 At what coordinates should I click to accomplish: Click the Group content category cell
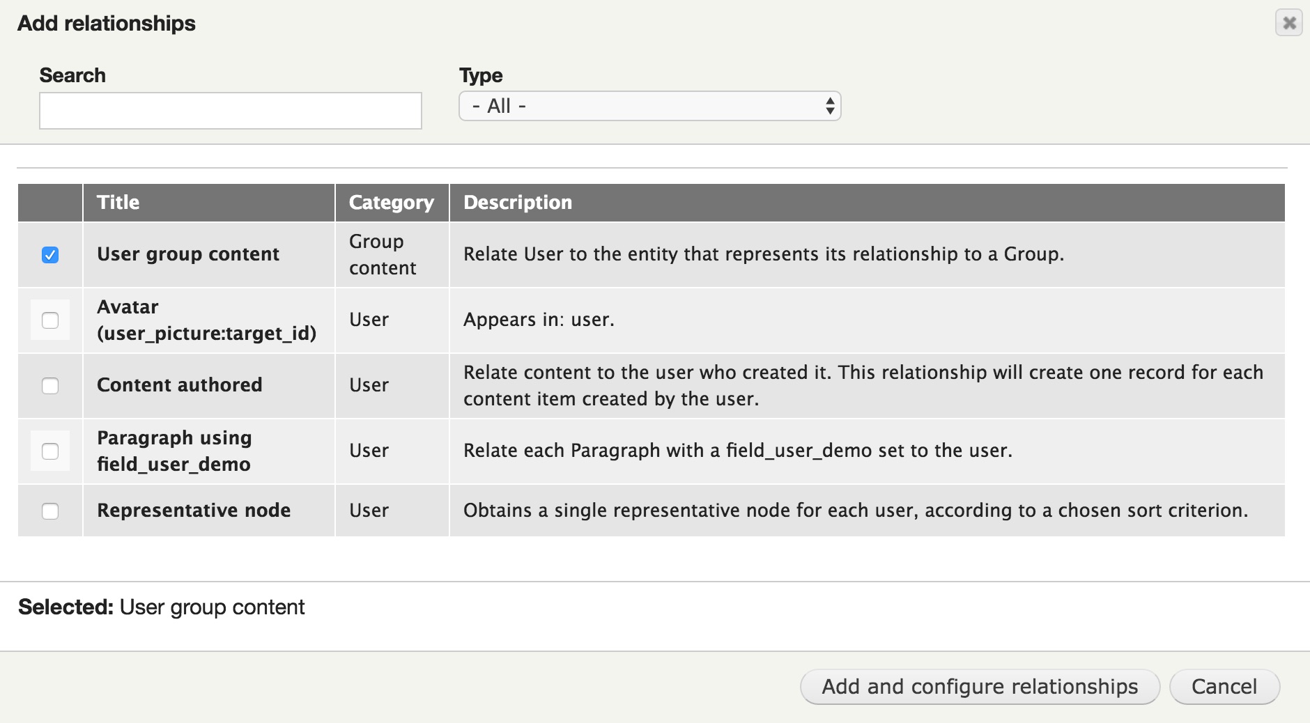pyautogui.click(x=383, y=255)
